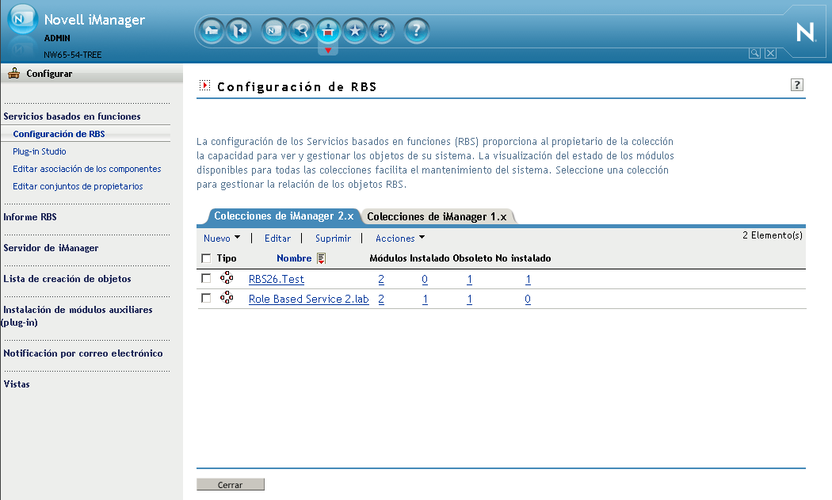The image size is (832, 500).
Task: Expand Instalación de módulos auxiliares section
Action: coord(78,316)
